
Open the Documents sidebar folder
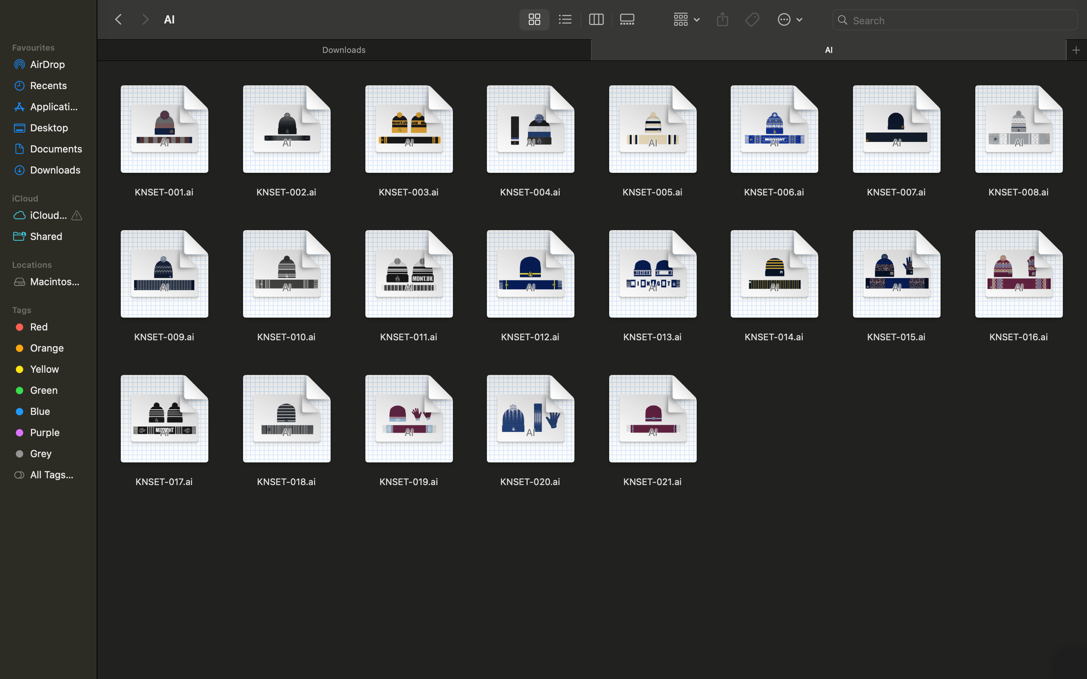pyautogui.click(x=56, y=149)
